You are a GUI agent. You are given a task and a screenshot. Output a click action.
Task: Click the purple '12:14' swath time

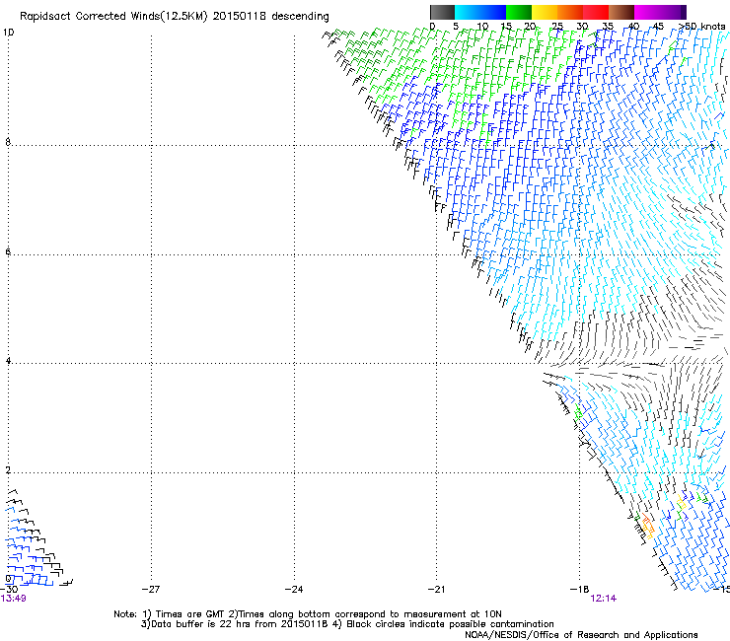pos(604,599)
